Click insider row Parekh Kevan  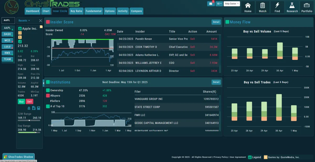click(x=167, y=39)
